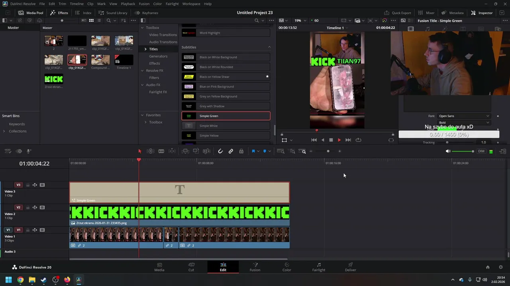Toggle Loop playback icon

(x=358, y=140)
